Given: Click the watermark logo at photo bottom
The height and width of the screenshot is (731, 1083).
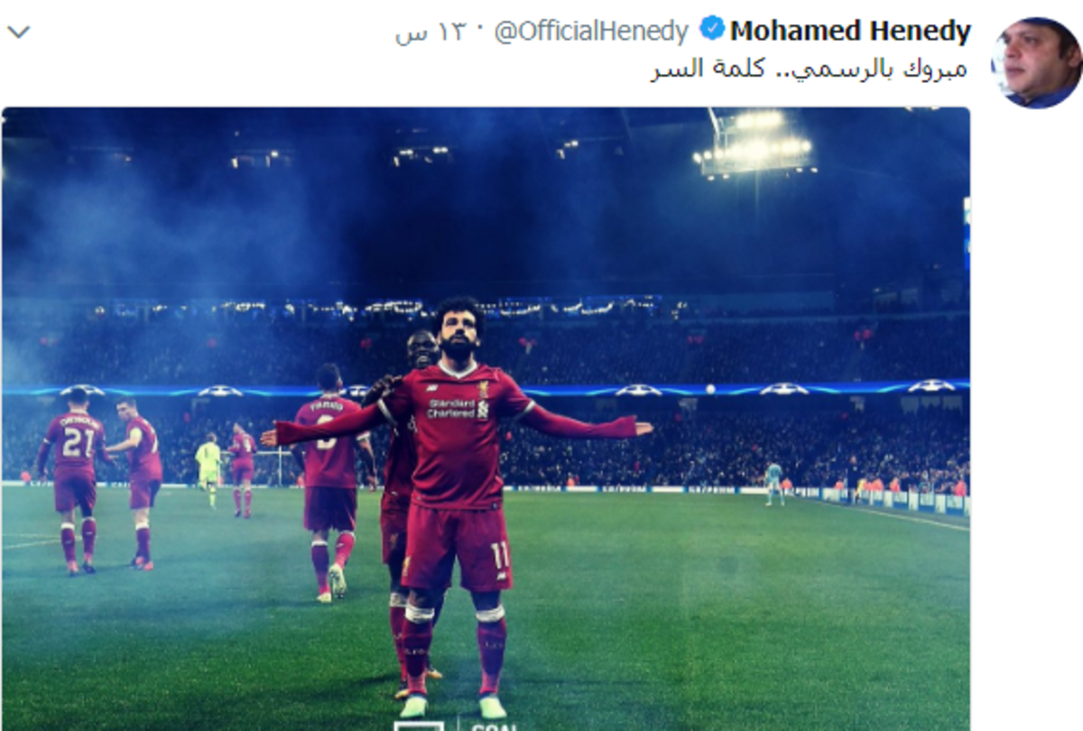Looking at the screenshot, I should tap(456, 725).
